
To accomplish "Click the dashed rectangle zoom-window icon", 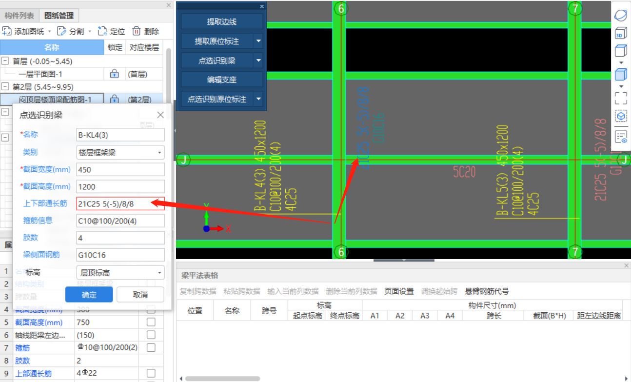I will click(621, 98).
